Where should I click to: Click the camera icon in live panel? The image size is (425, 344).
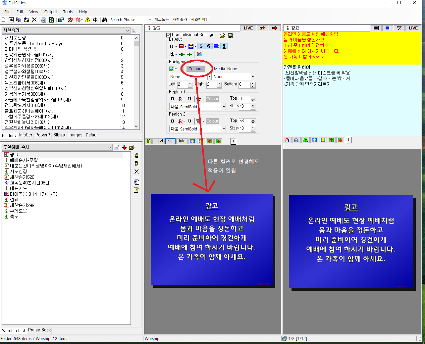[x=399, y=28]
